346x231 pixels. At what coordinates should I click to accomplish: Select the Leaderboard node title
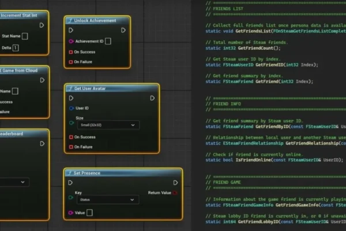point(12,134)
